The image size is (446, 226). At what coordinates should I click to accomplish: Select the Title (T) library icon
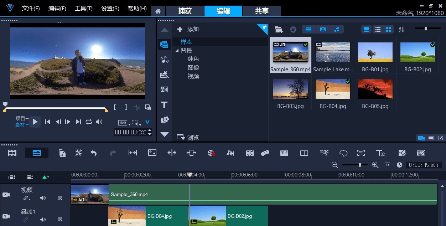pyautogui.click(x=164, y=104)
